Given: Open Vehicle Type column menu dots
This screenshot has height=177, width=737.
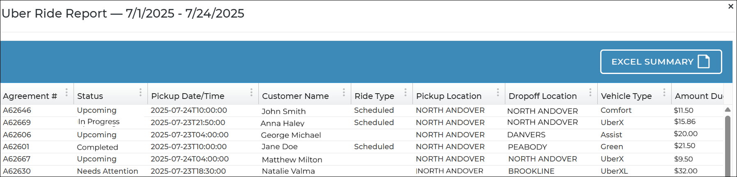Looking at the screenshot, I should (x=664, y=93).
